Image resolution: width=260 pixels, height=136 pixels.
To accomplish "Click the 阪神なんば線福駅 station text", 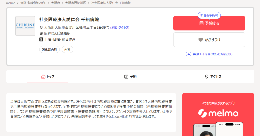I will tap(57, 33).
